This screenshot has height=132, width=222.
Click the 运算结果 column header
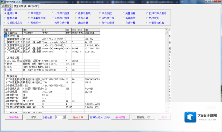[x=92, y=33]
